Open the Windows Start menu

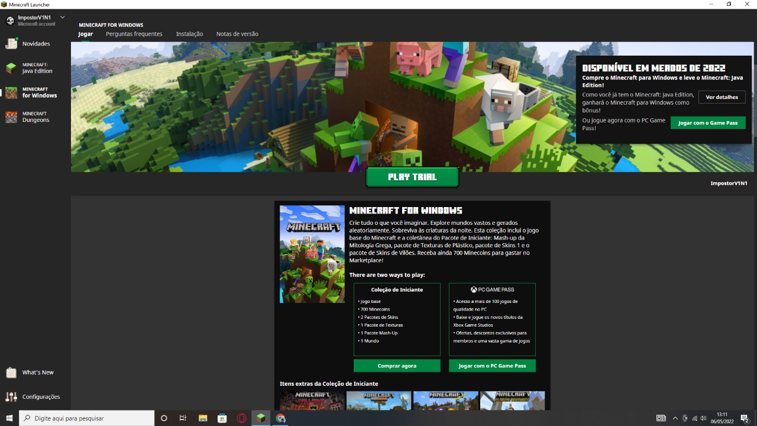(x=9, y=418)
